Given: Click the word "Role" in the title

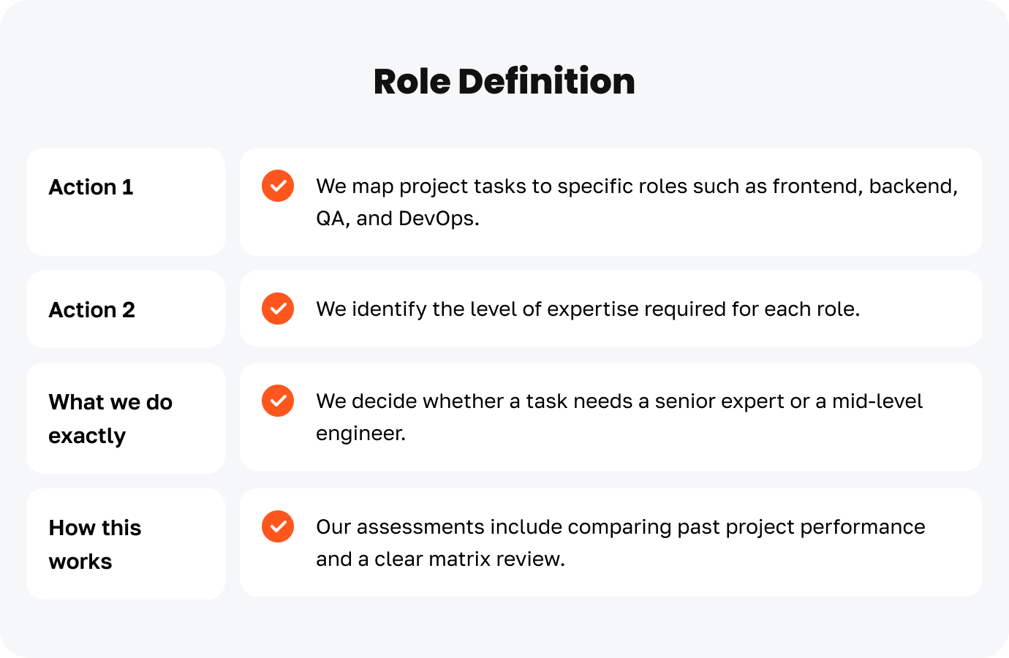Looking at the screenshot, I should (x=412, y=81).
